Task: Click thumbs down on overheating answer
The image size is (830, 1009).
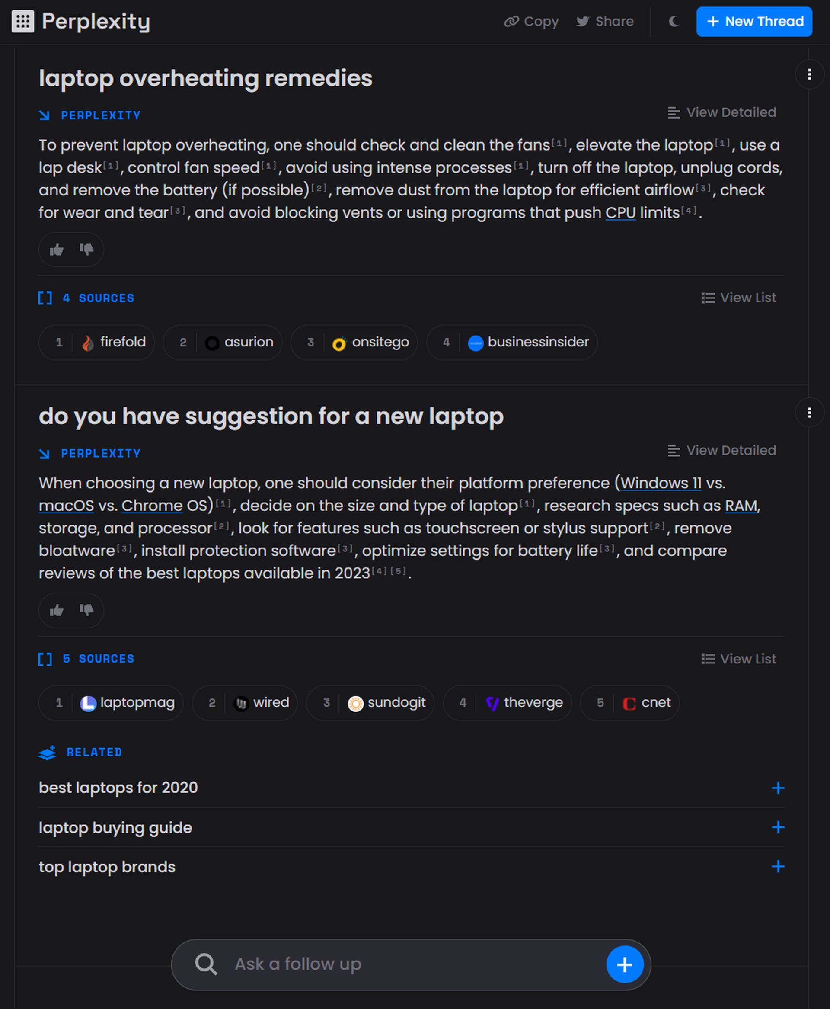Action: (x=86, y=249)
